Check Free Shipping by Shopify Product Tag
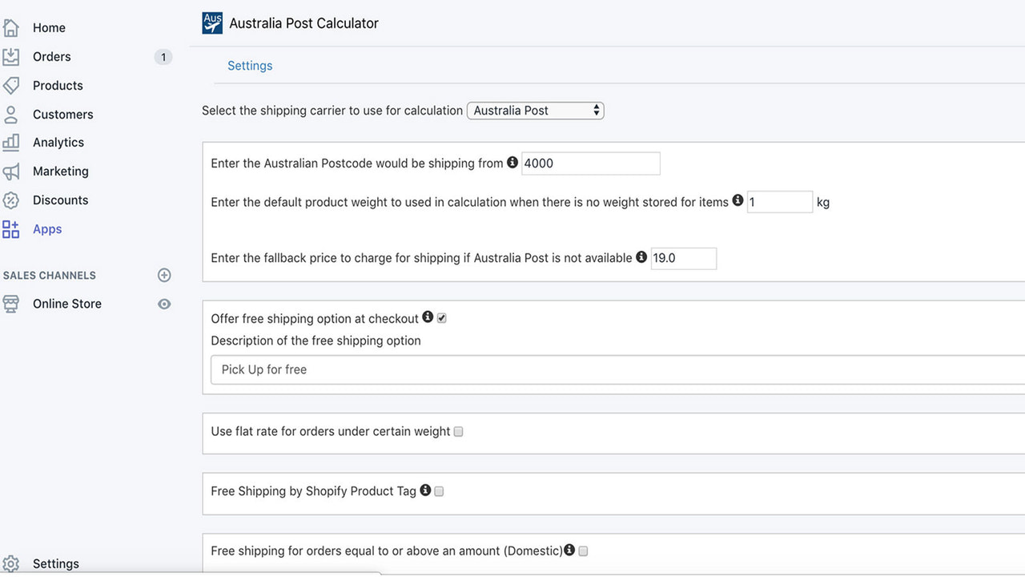The height and width of the screenshot is (577, 1025). pos(439,490)
